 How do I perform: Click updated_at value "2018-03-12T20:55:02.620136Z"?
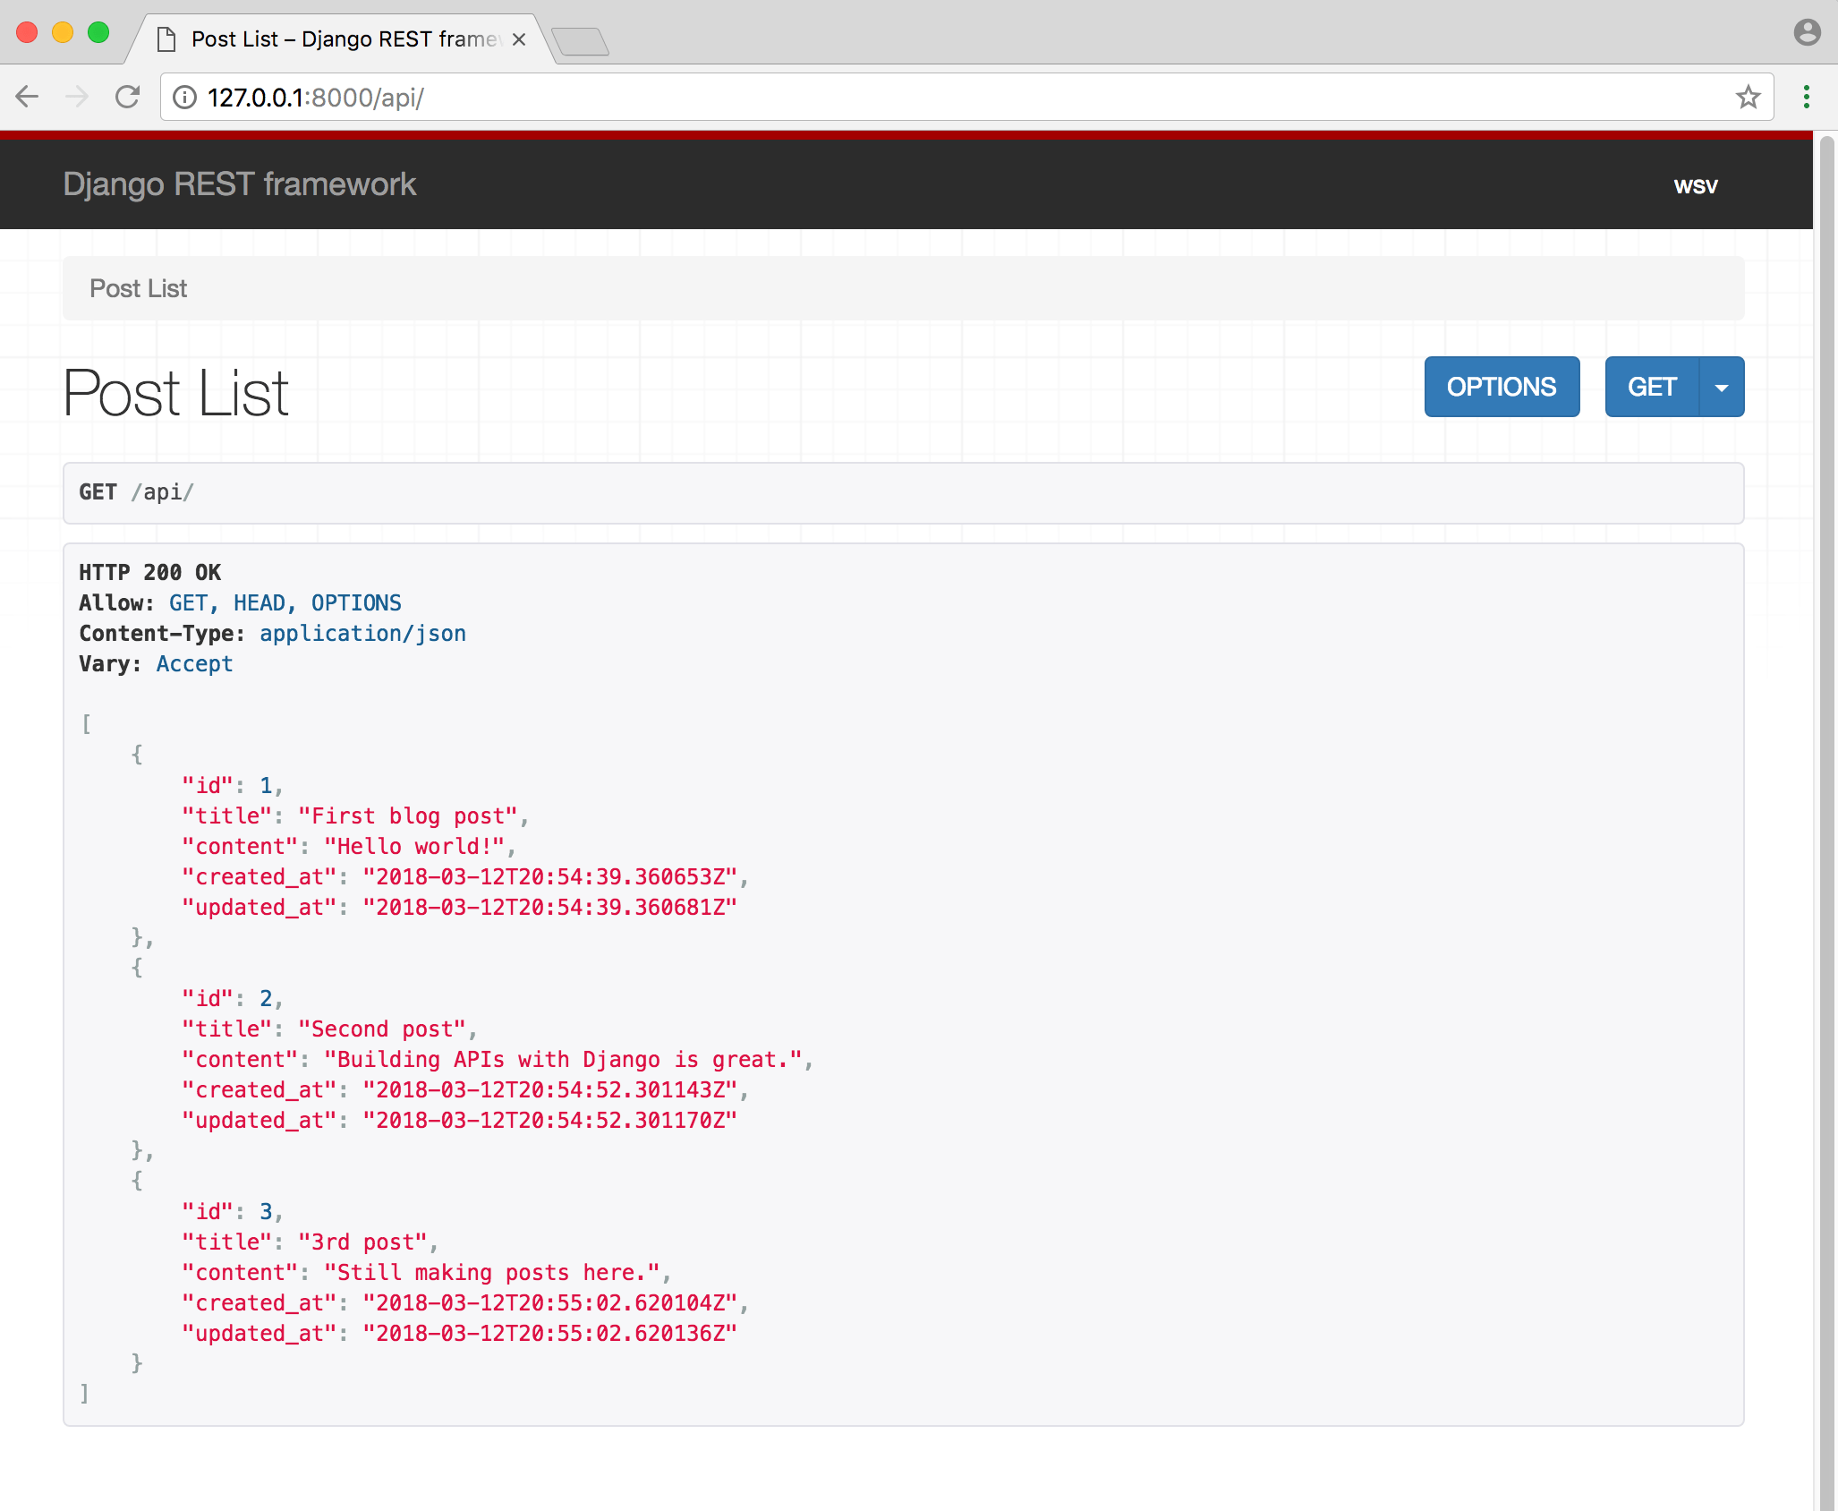pos(550,1334)
